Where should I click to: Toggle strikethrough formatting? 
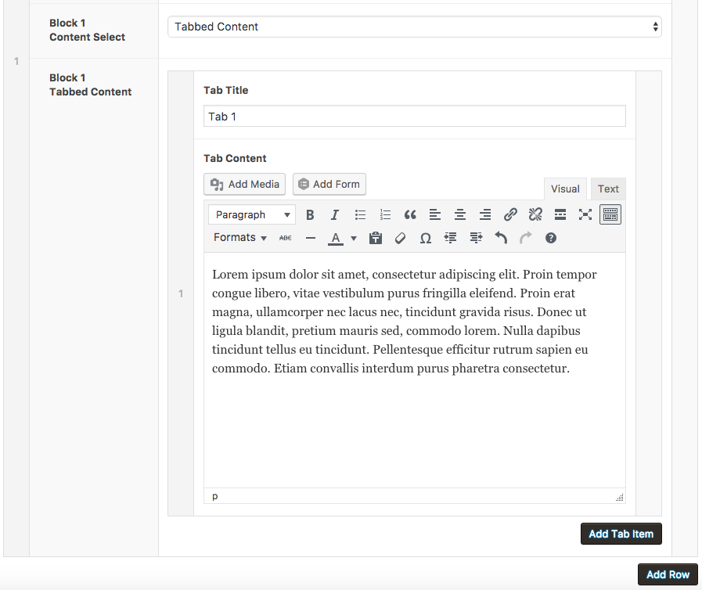(285, 238)
